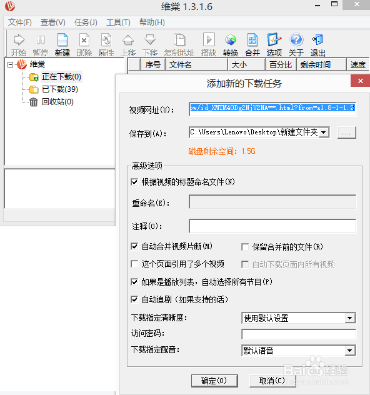Toggle 如果是播放列表，自动选择所有节目 checkbox
The width and height of the screenshot is (370, 395).
pyautogui.click(x=134, y=282)
